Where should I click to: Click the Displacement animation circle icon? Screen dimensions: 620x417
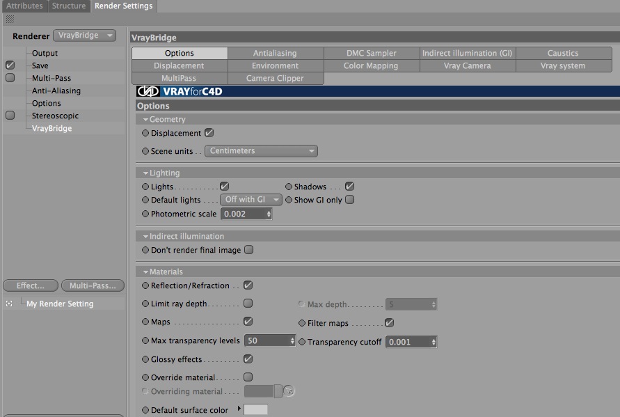coord(145,133)
